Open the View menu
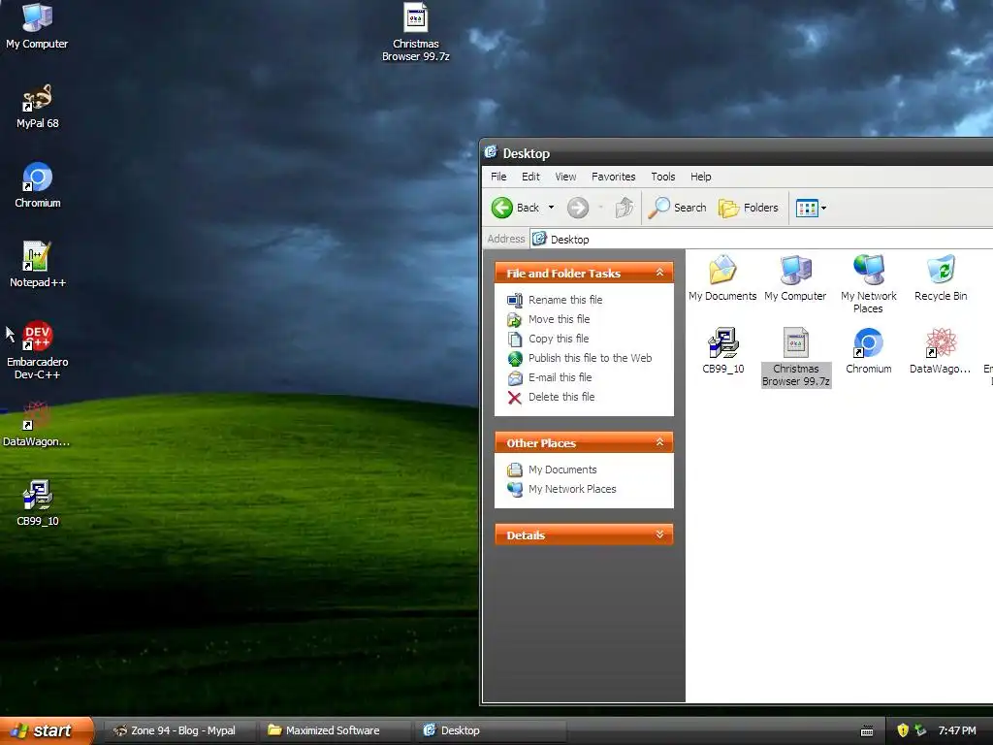 coord(565,177)
